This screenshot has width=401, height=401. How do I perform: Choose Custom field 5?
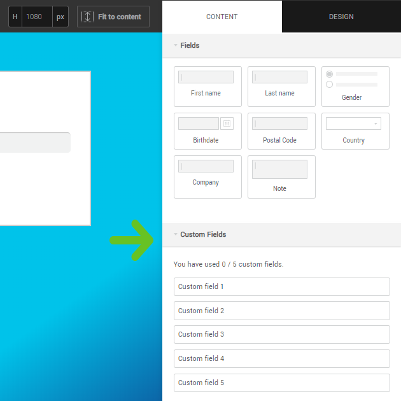(x=281, y=383)
